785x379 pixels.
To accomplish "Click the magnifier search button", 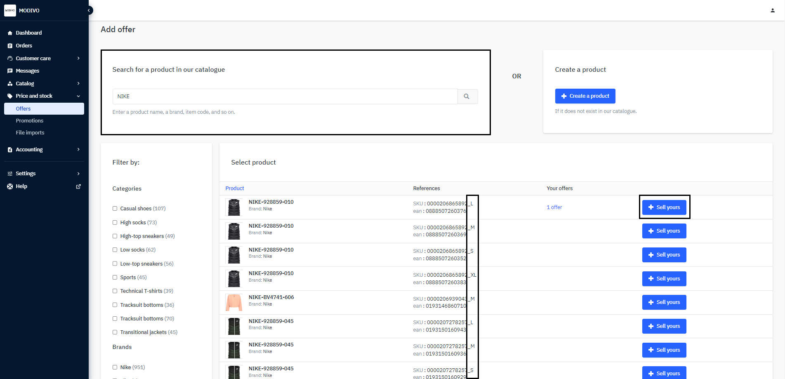I will [x=467, y=97].
